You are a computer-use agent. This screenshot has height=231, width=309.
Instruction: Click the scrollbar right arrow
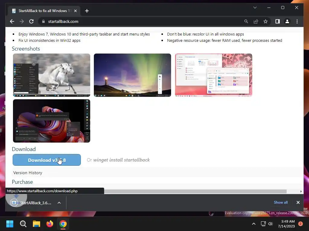(x=301, y=191)
